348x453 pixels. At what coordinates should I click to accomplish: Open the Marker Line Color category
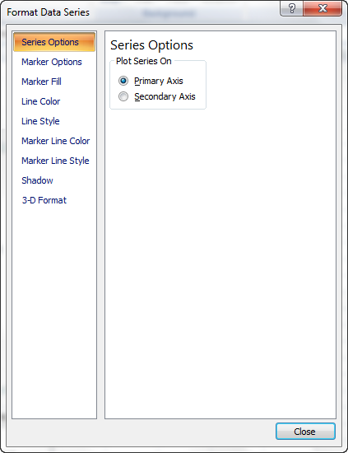point(55,141)
